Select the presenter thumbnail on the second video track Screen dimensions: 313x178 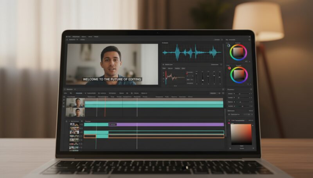[75, 112]
